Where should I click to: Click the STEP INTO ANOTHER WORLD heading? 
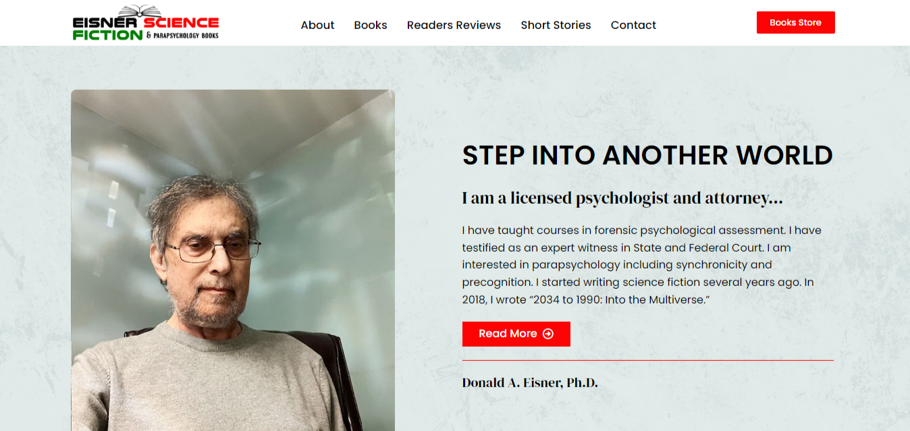647,155
